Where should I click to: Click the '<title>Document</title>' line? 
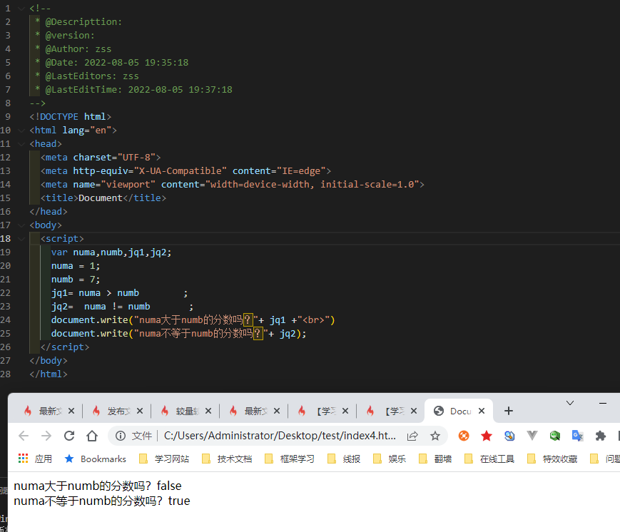coord(103,198)
